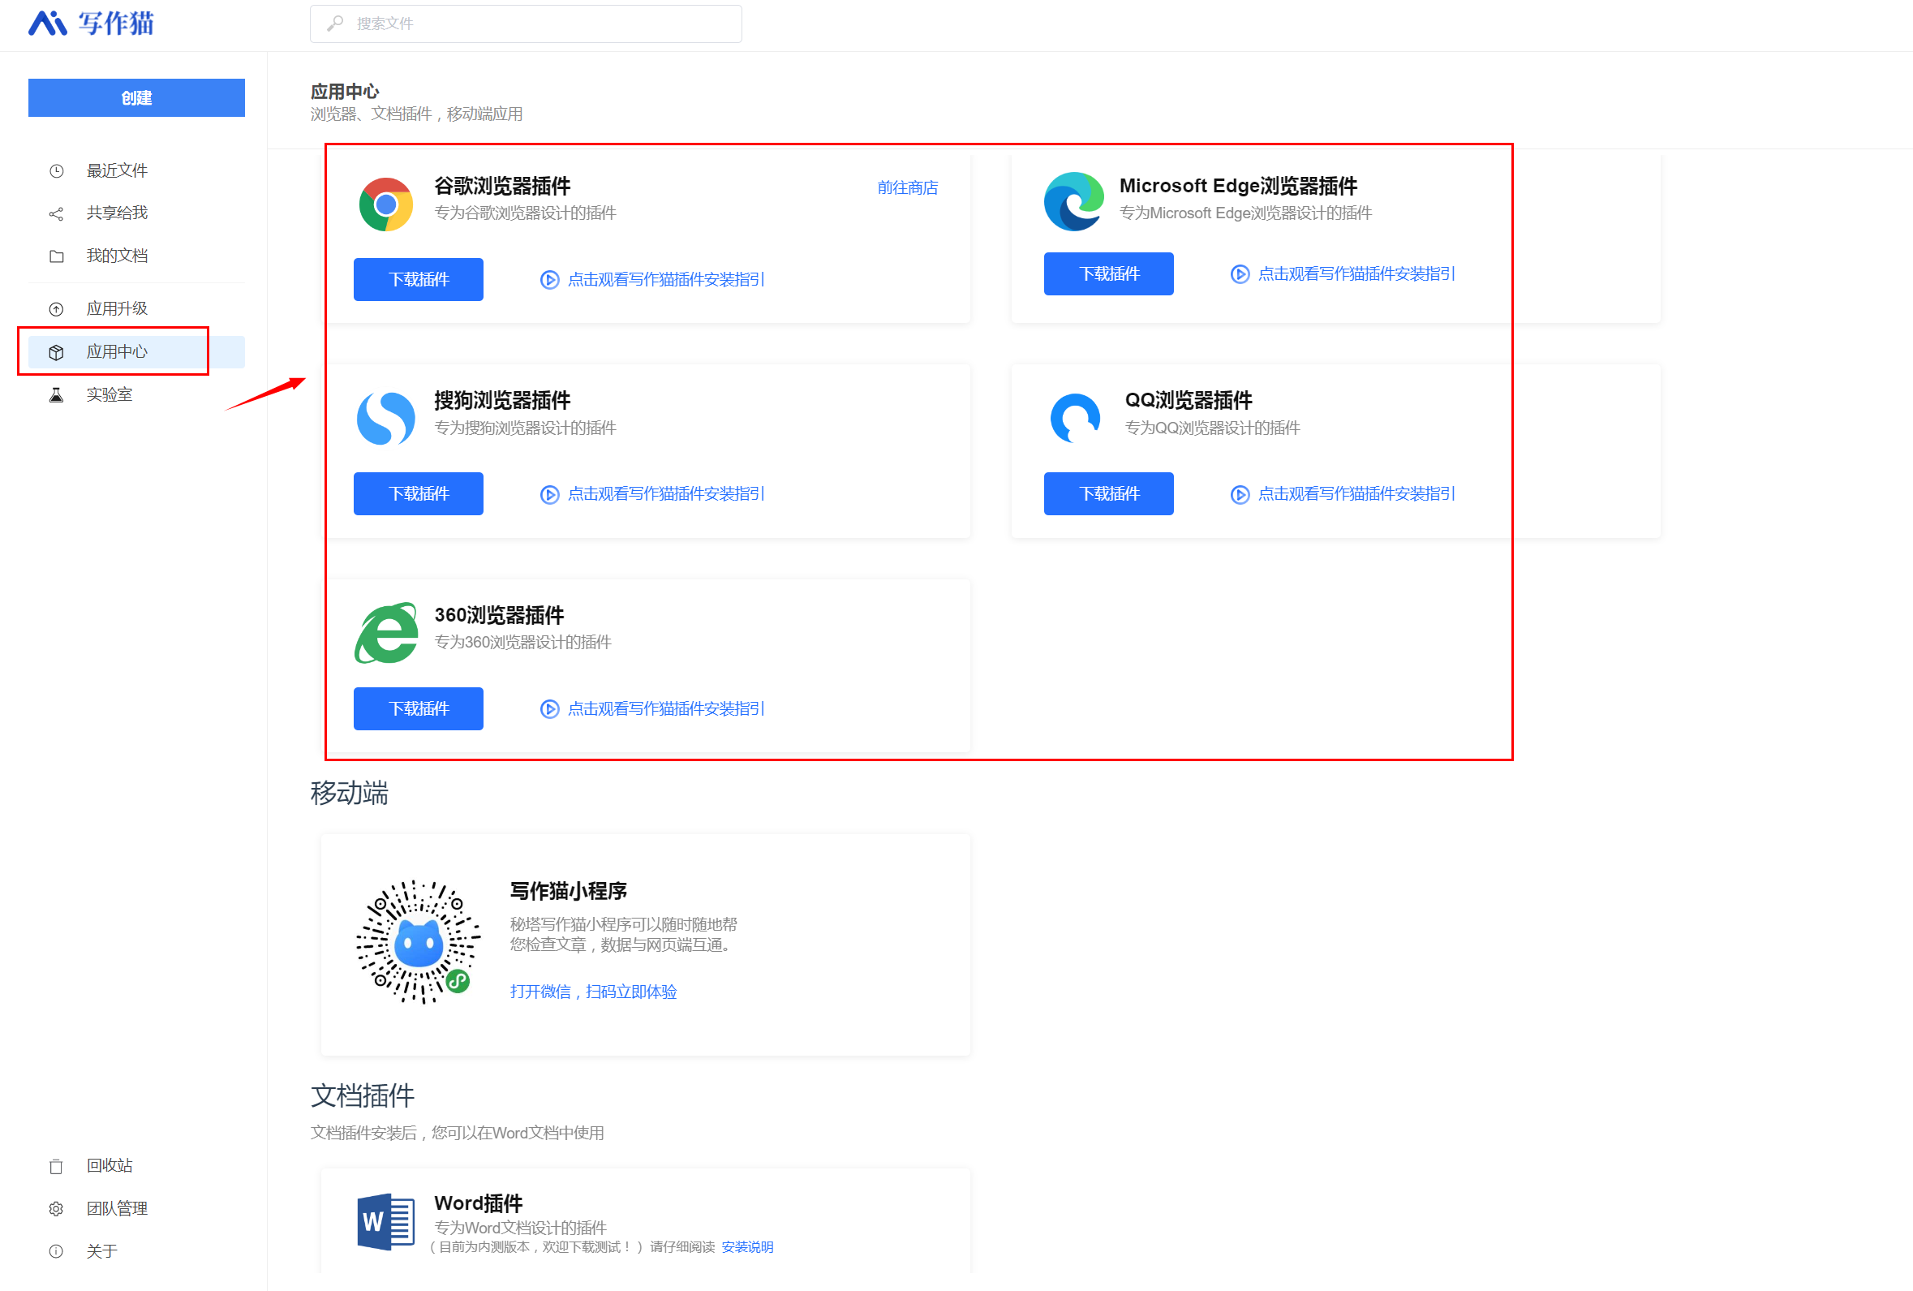Click the 写作猫小程序 title
Viewport: 1913px width, 1291px height.
(569, 891)
